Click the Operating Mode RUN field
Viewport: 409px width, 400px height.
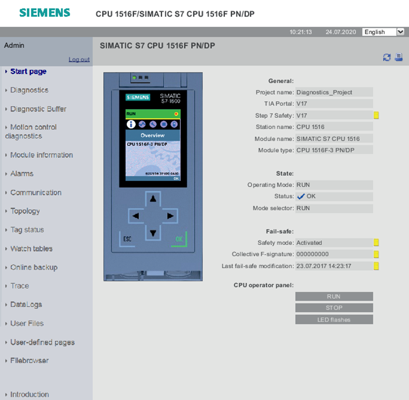334,185
